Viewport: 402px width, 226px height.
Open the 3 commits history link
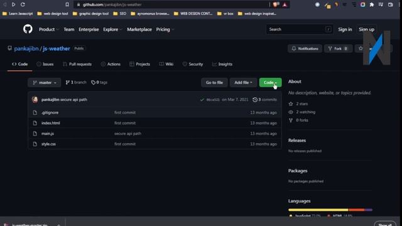(x=264, y=99)
